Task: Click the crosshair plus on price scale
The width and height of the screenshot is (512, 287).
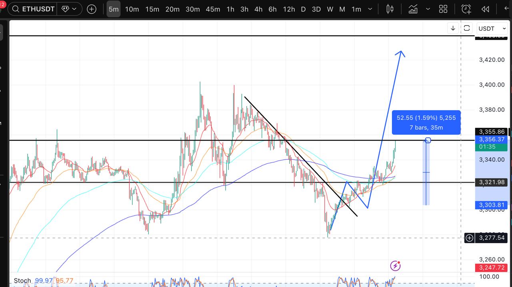Action: [x=469, y=238]
